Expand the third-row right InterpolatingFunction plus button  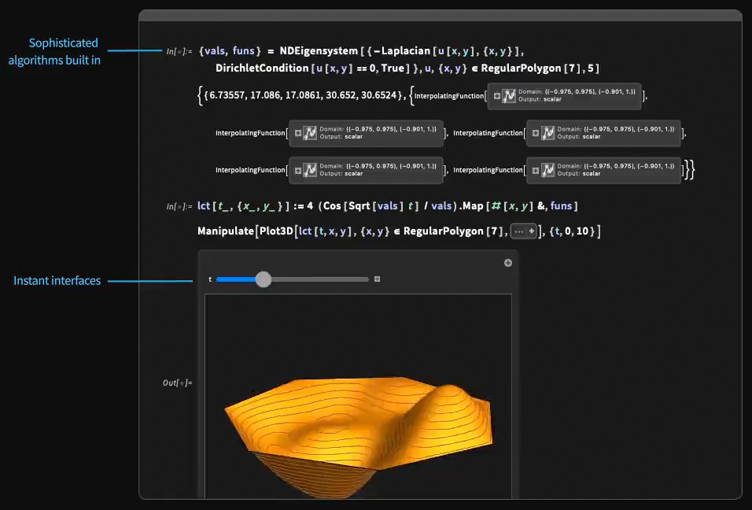pyautogui.click(x=536, y=170)
